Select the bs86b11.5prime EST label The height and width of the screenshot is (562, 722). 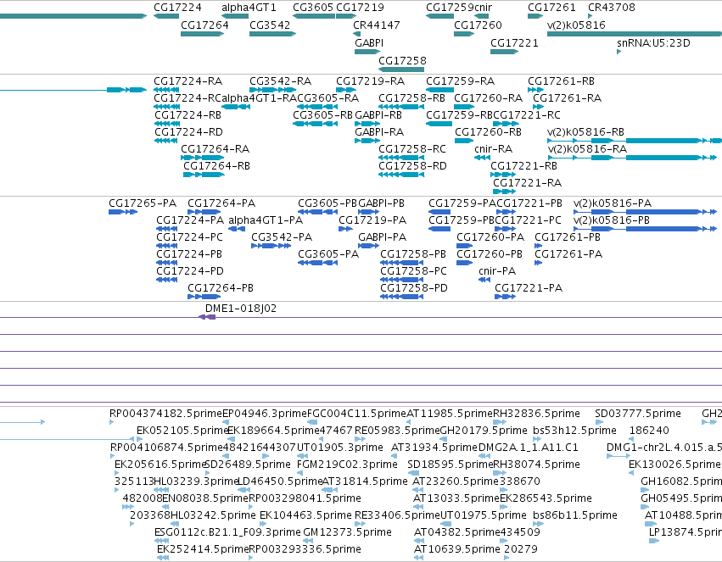click(x=575, y=515)
